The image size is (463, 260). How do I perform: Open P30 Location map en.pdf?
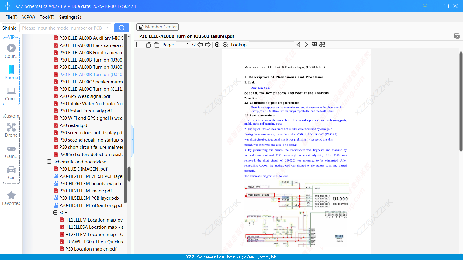coord(88,249)
